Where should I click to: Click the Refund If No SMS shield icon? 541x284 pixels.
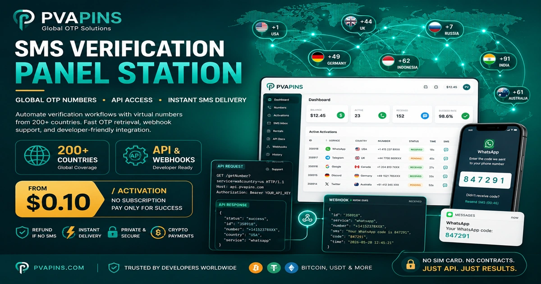tap(22, 233)
